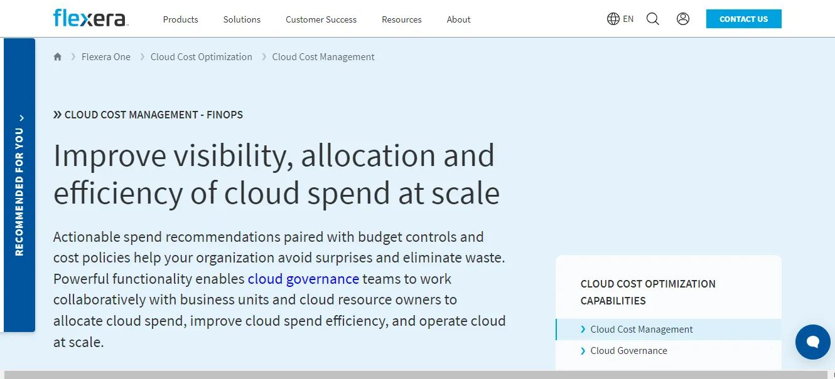Screen dimensions: 835x379
Task: Follow the cloud governance inline link
Action: (x=303, y=279)
